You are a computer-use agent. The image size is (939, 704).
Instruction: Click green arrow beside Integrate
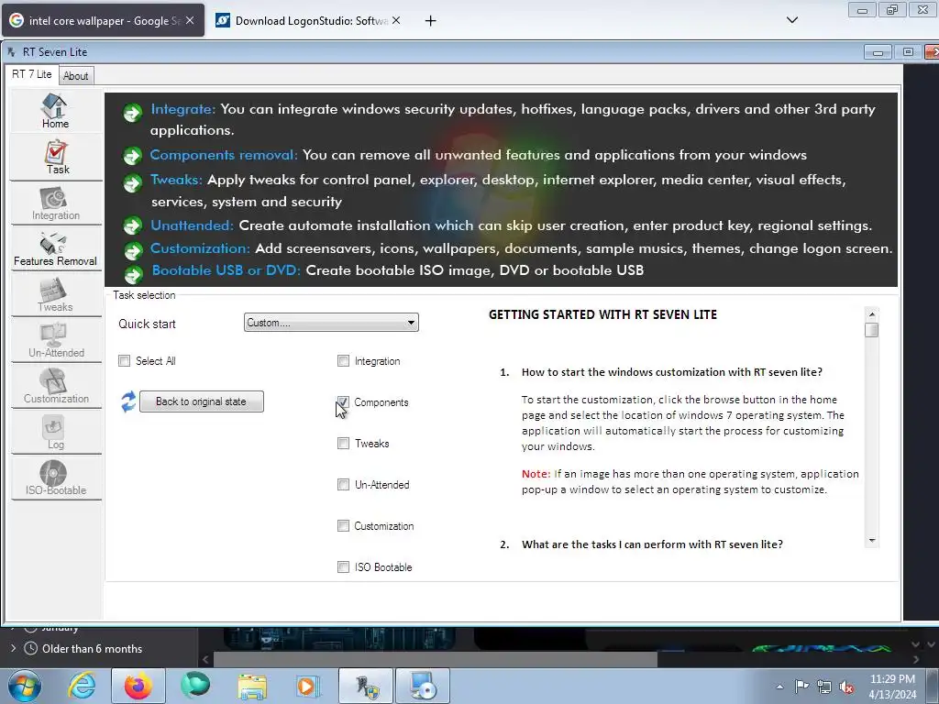(x=132, y=112)
